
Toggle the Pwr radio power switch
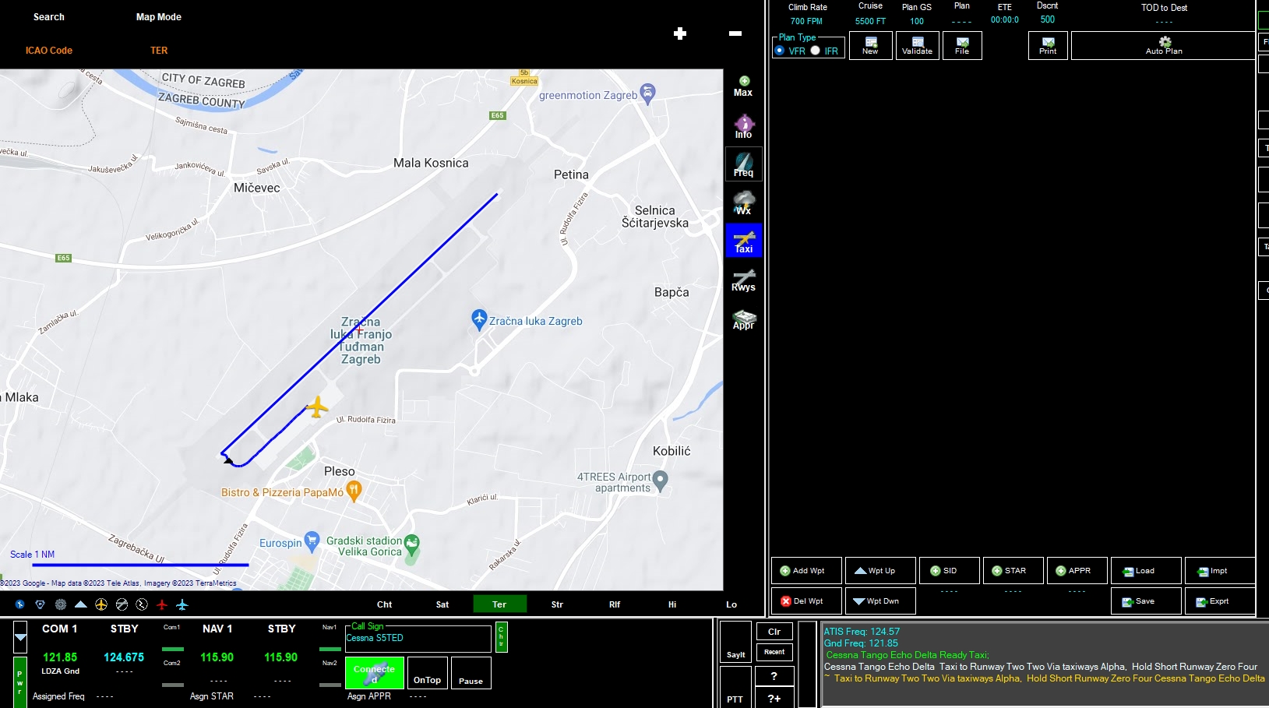point(20,682)
